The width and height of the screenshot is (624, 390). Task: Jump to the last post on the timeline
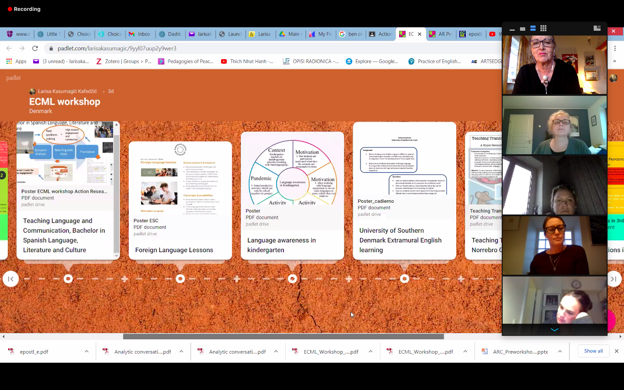(614, 279)
